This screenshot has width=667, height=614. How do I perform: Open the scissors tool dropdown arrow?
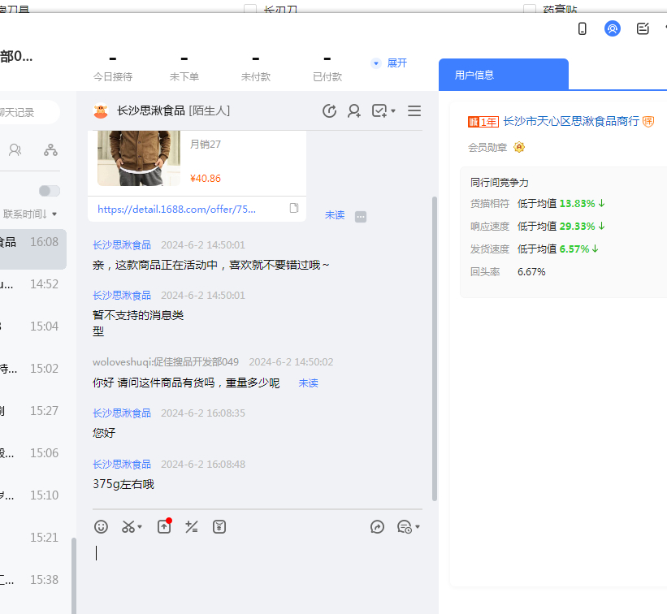coord(140,527)
